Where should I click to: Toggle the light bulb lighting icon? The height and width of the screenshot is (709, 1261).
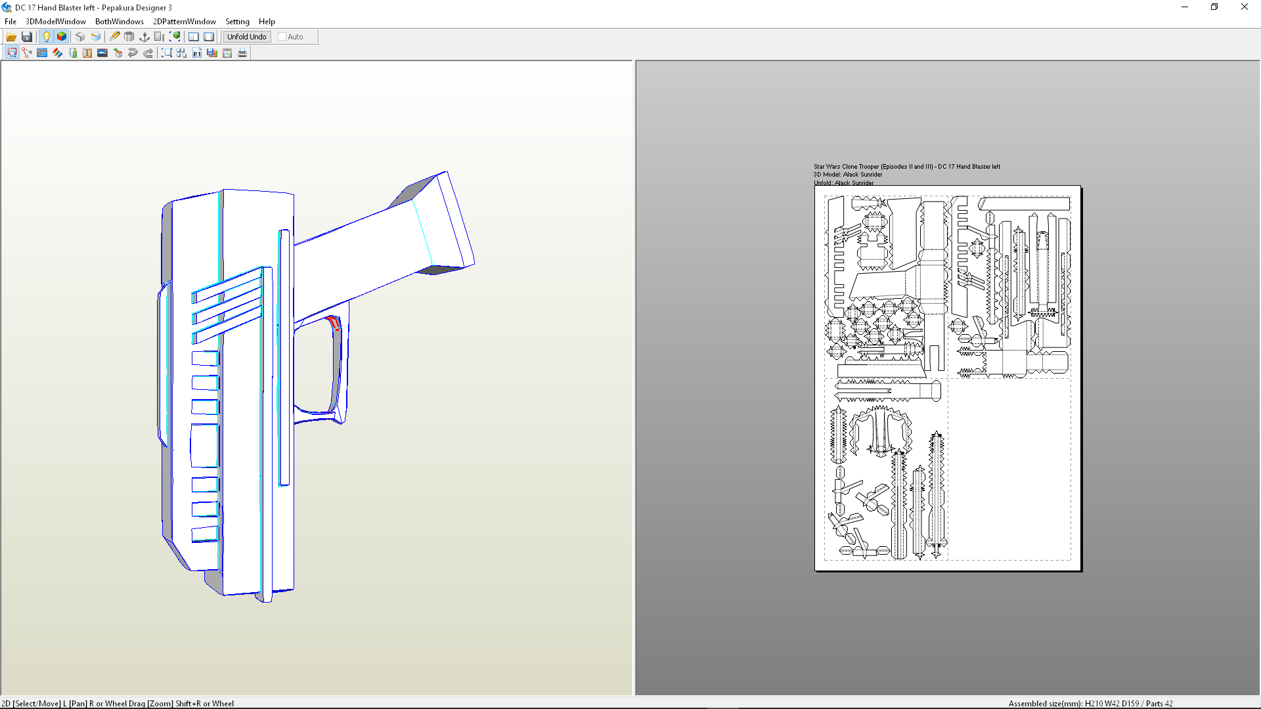[46, 37]
